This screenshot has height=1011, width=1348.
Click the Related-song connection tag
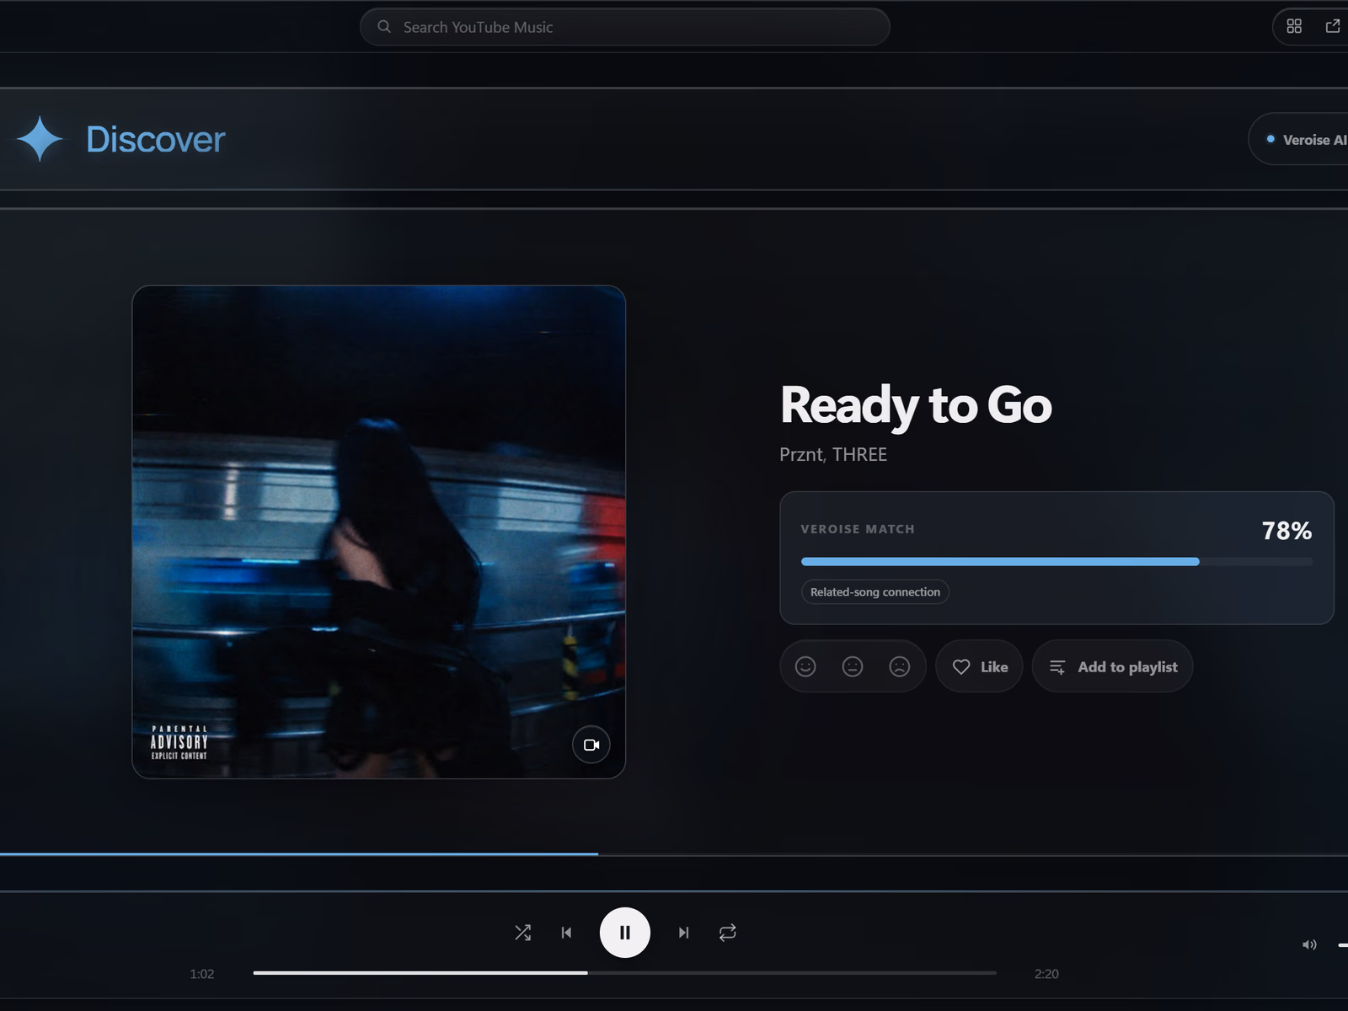click(x=875, y=592)
